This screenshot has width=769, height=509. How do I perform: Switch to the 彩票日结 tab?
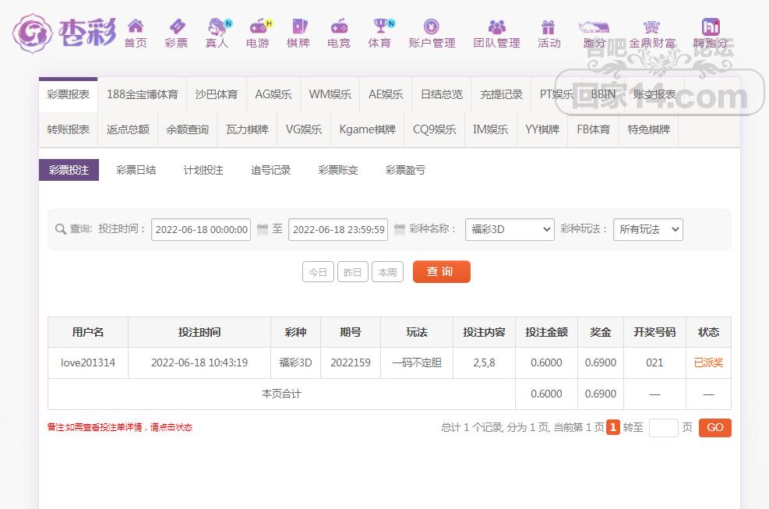(x=136, y=170)
